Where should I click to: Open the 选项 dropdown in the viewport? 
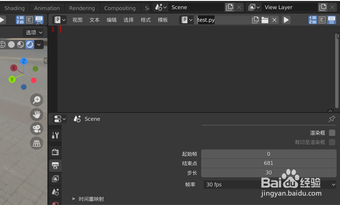pos(33,32)
